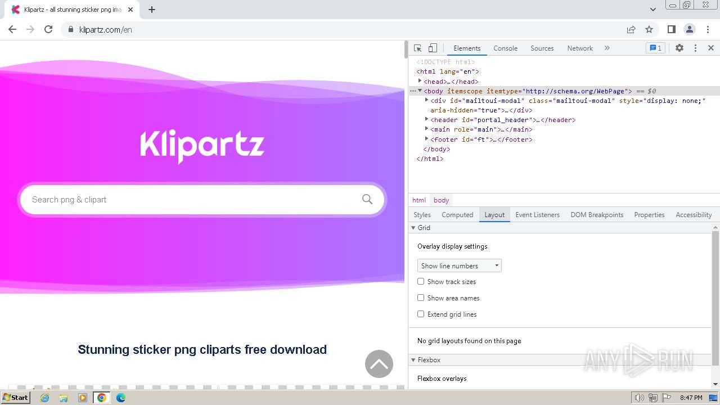Click the share page icon
Viewport: 720px width, 405px height.
coord(631,29)
